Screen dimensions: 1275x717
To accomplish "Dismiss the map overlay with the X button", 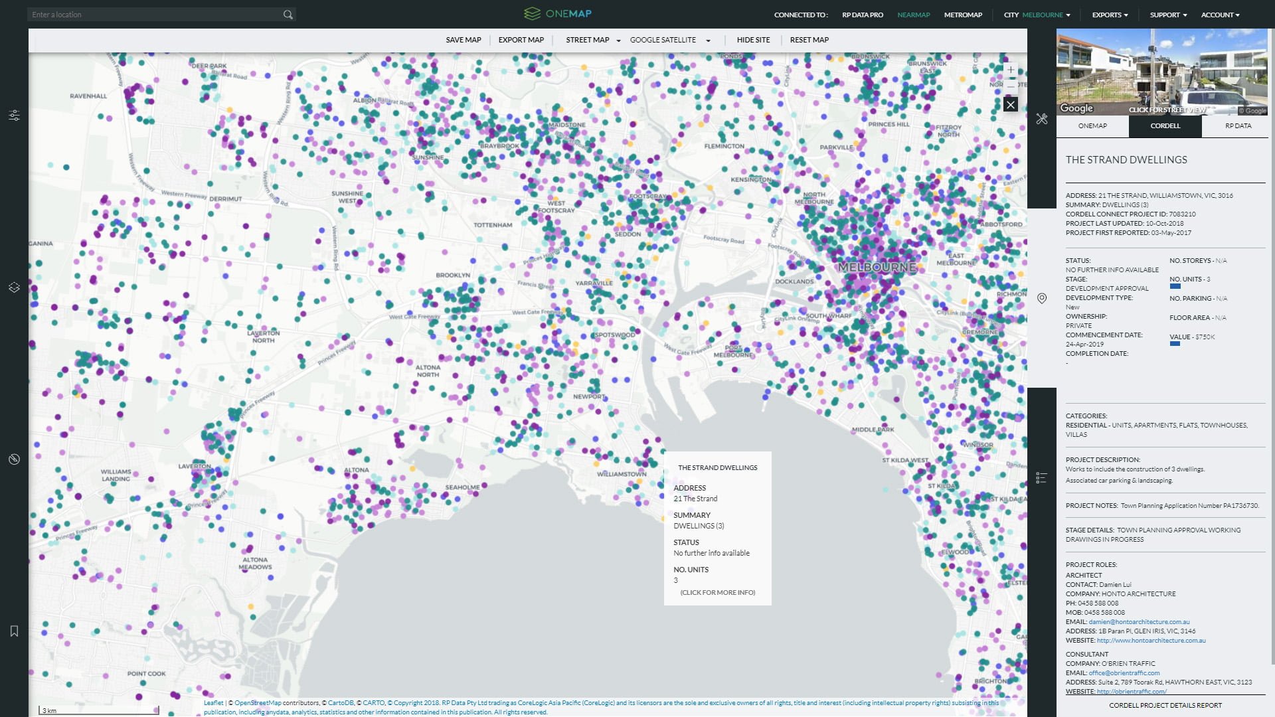I will (x=1011, y=104).
